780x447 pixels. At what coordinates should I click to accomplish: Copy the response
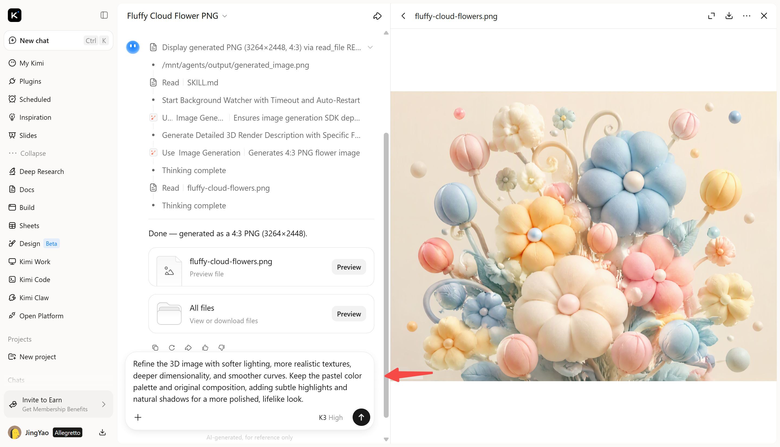pos(155,348)
